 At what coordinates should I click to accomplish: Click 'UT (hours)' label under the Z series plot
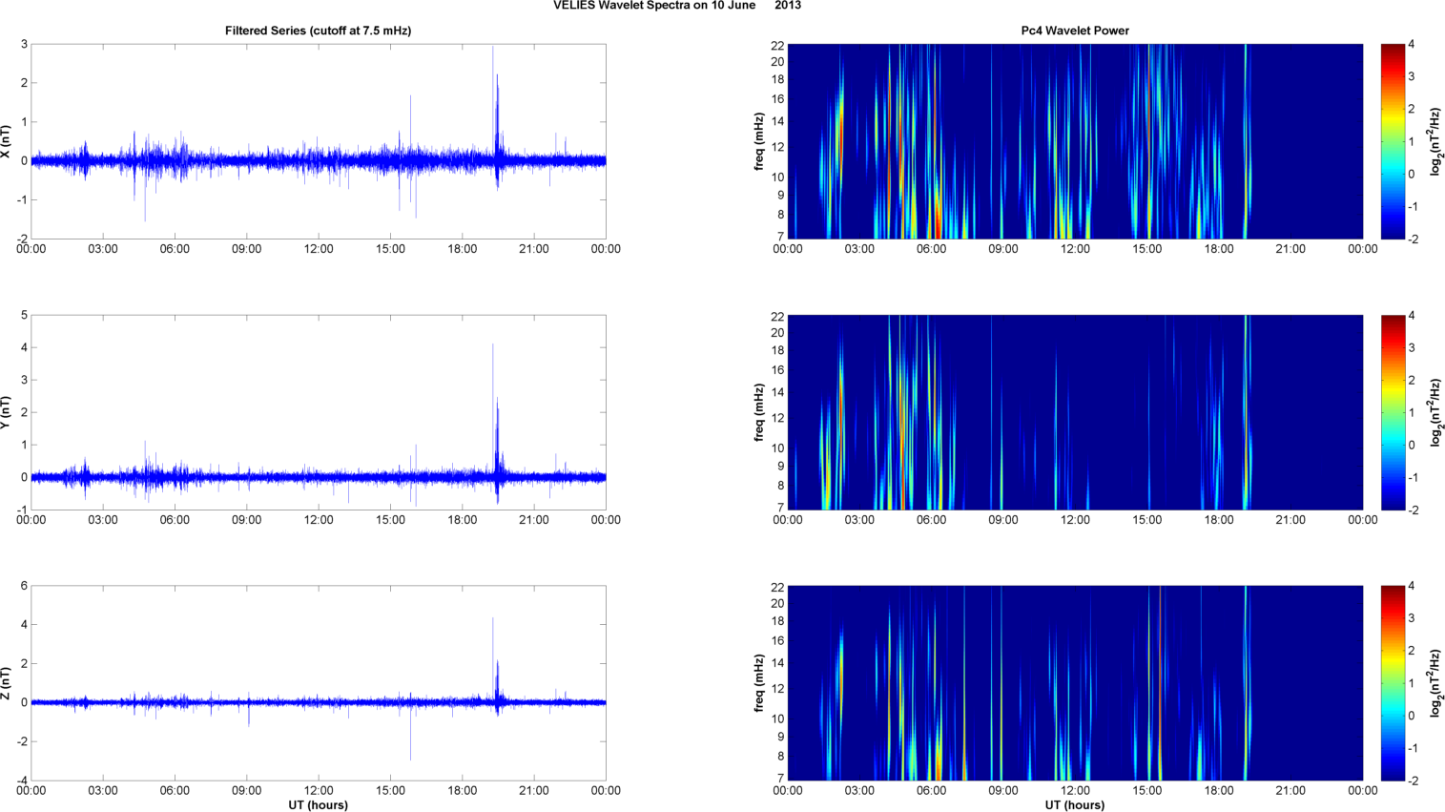pyautogui.click(x=319, y=805)
